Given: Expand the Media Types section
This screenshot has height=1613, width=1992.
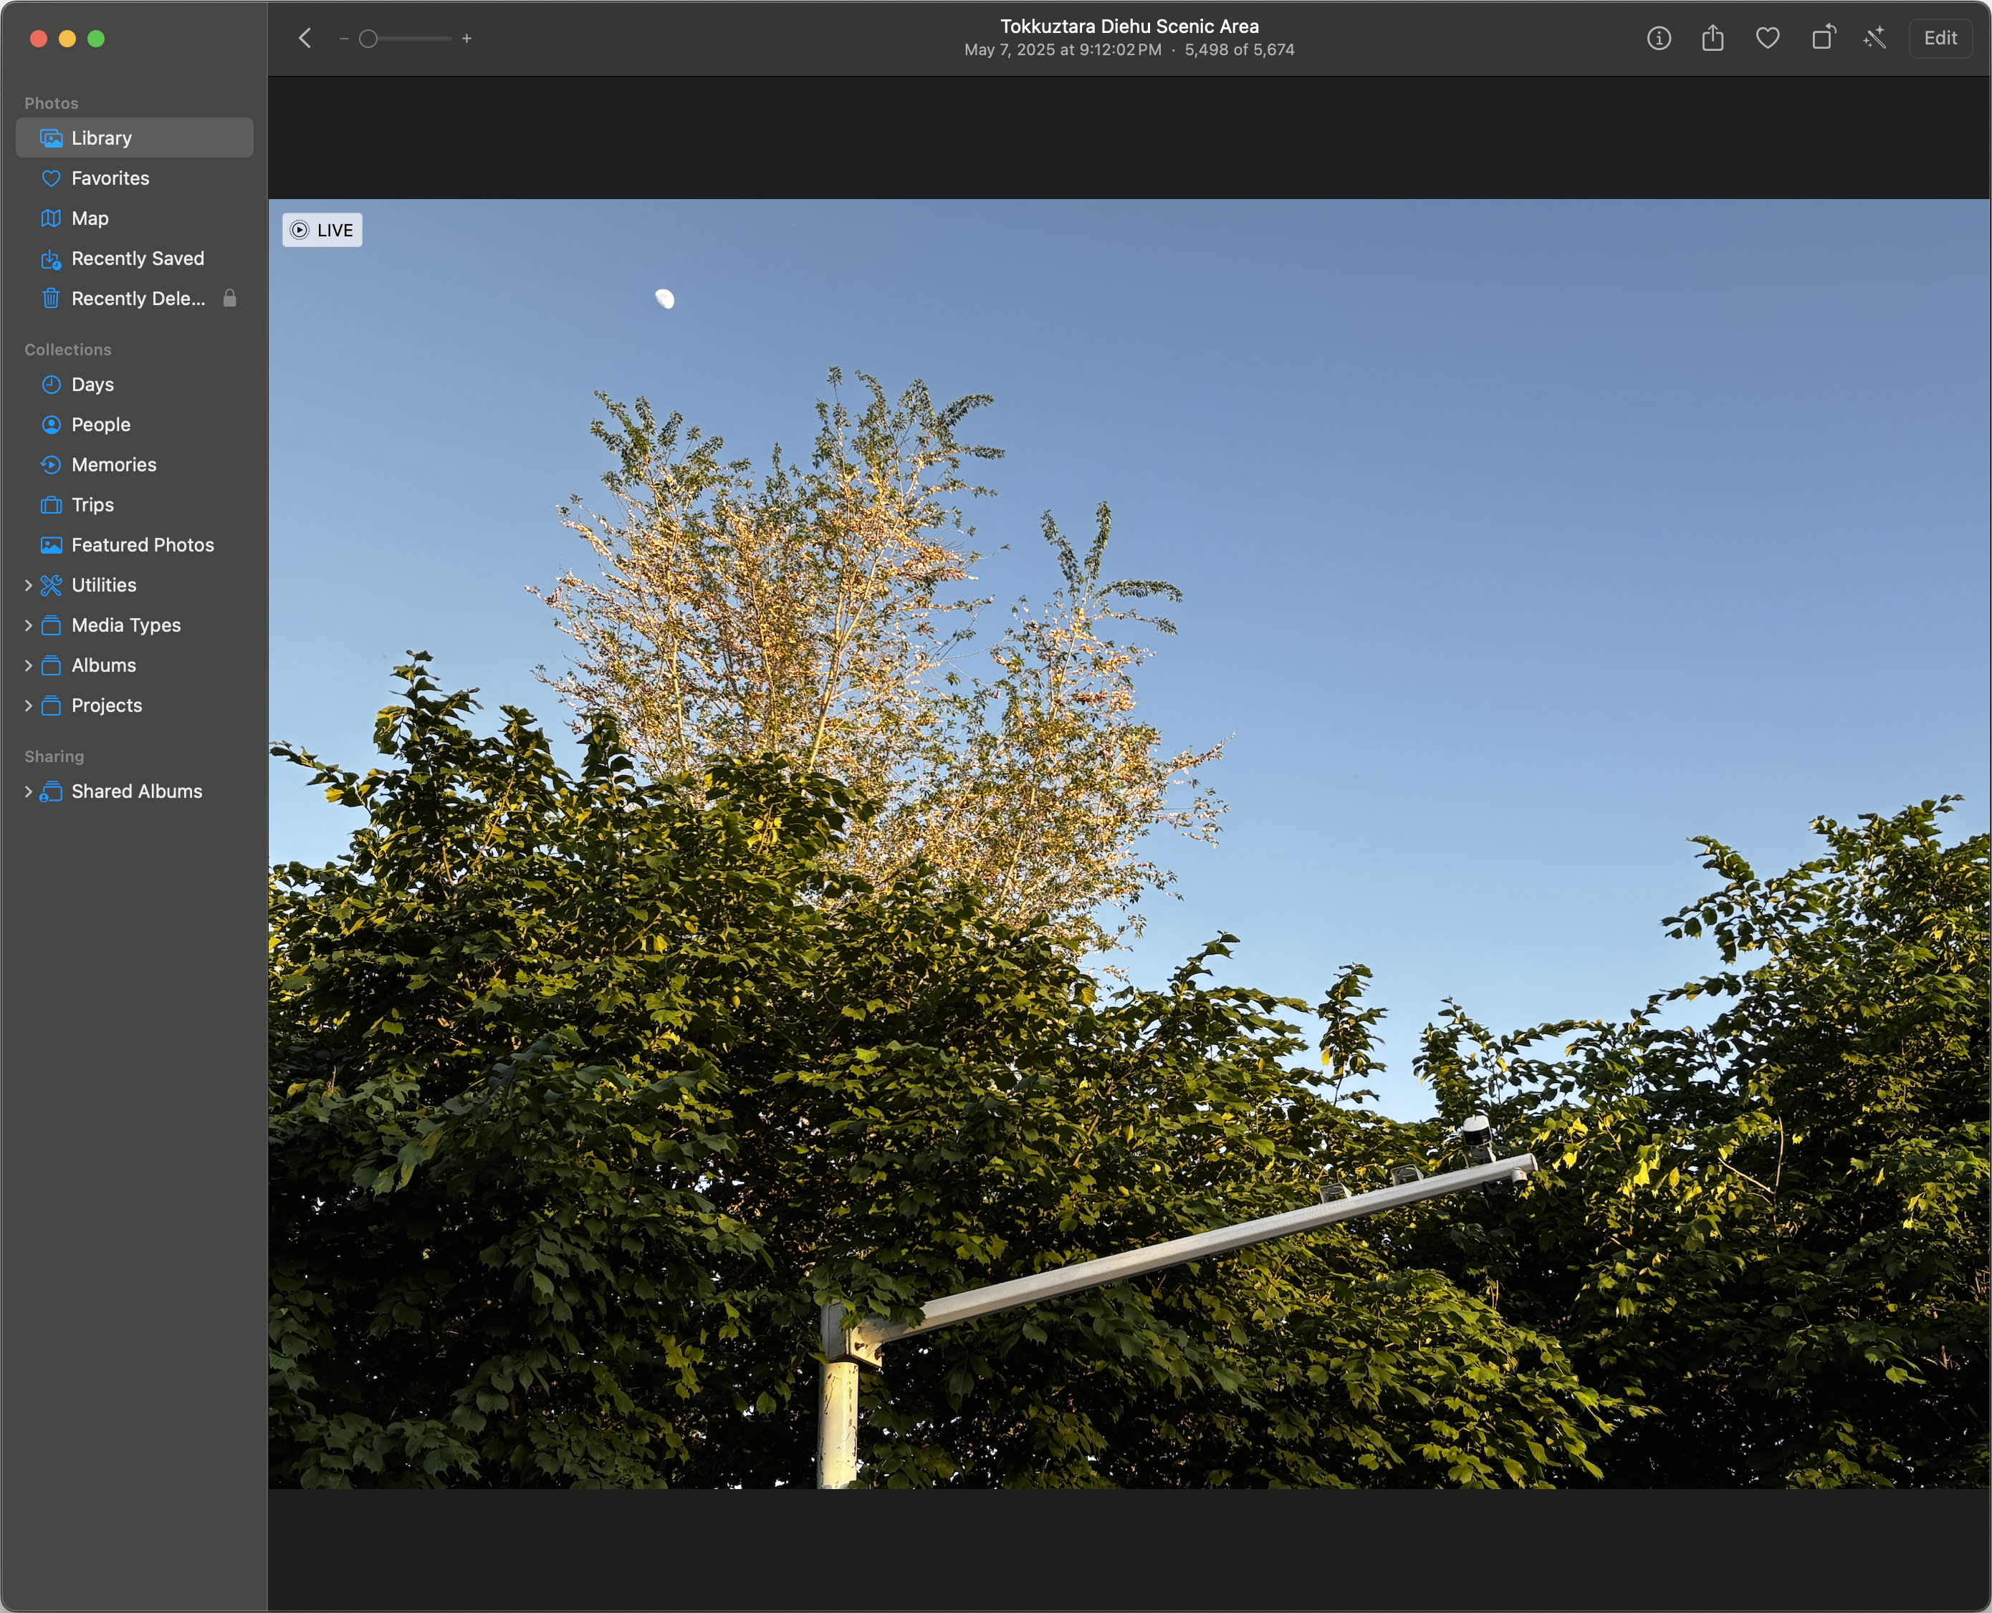Looking at the screenshot, I should point(28,625).
